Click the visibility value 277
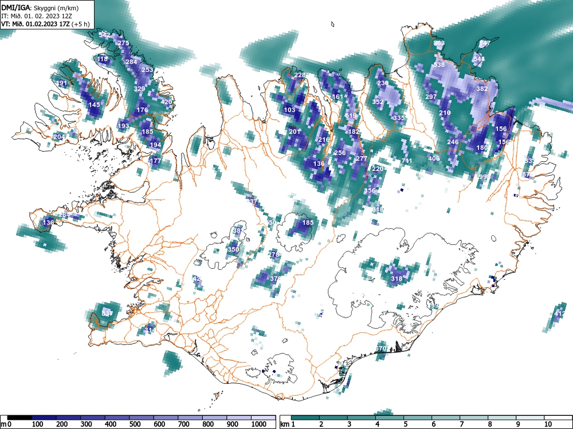This screenshot has height=429, width=573. pyautogui.click(x=362, y=158)
